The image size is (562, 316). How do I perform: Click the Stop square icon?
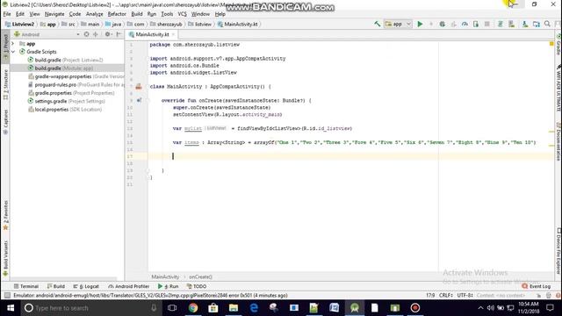486,24
